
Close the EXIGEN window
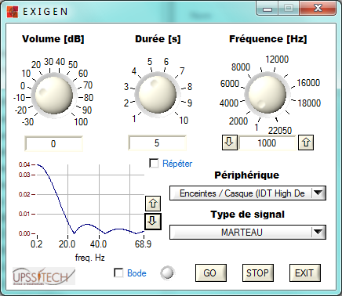point(318,9)
